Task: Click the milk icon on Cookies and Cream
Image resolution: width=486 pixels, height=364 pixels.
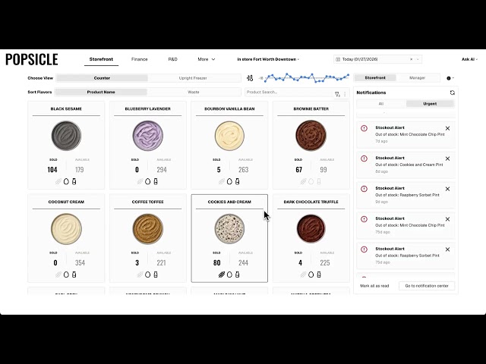Action: (238, 275)
